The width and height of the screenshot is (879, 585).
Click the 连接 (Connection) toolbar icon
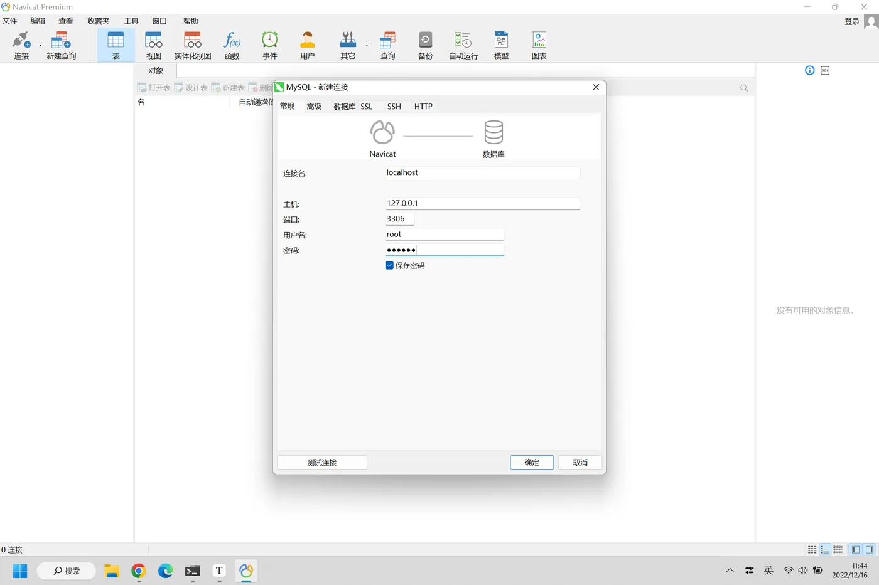pos(21,45)
